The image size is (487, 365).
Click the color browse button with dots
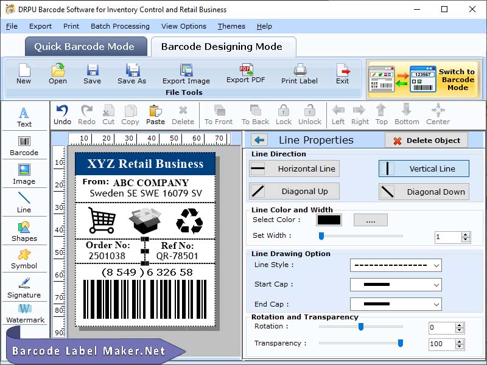(371, 220)
